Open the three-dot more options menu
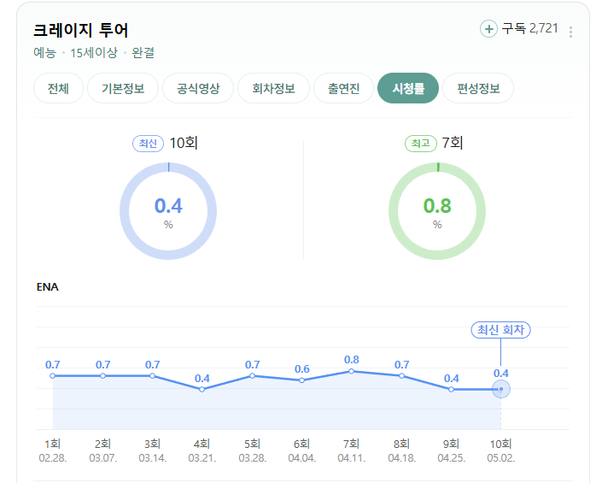596x483 pixels. [x=570, y=32]
